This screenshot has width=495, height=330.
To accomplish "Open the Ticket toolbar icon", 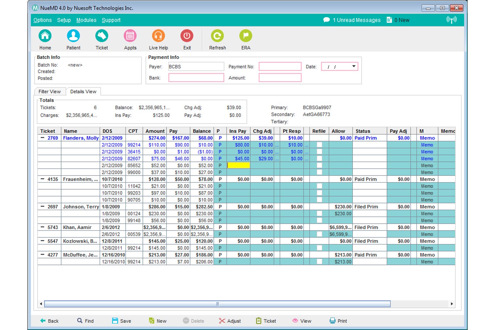I will point(102,36).
